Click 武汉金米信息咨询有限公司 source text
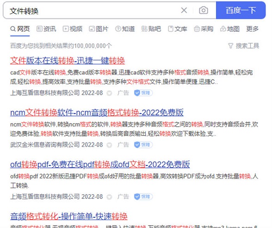272x228 pixels. tap(45, 145)
